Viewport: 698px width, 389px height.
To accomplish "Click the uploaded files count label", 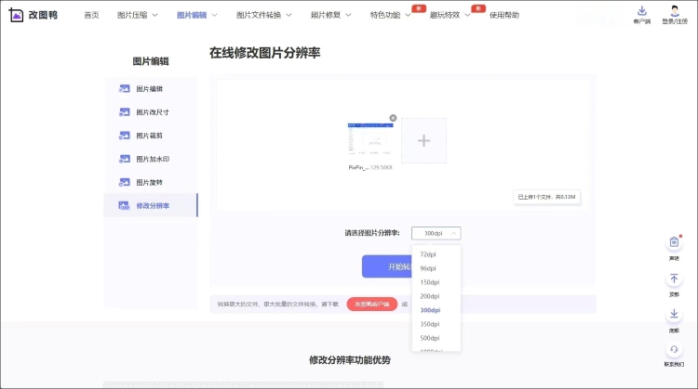I will coord(546,197).
